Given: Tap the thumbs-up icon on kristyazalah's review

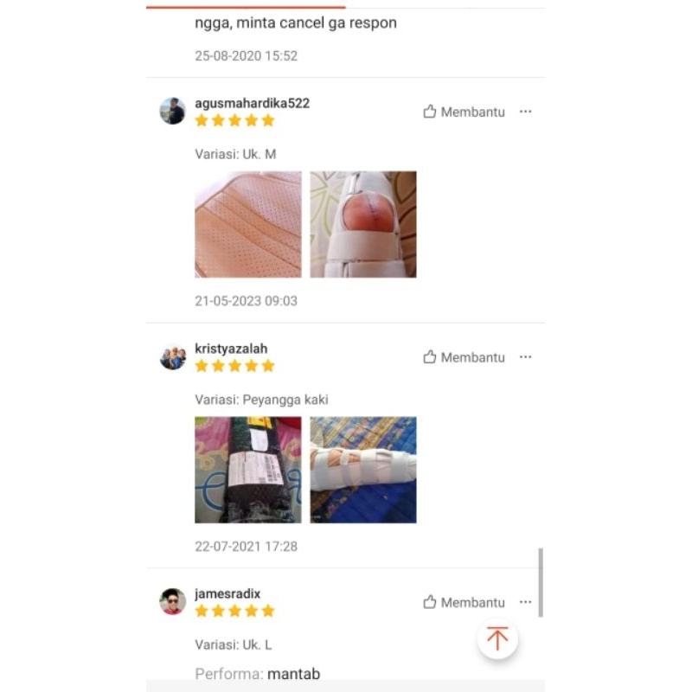Looking at the screenshot, I should click(x=429, y=356).
